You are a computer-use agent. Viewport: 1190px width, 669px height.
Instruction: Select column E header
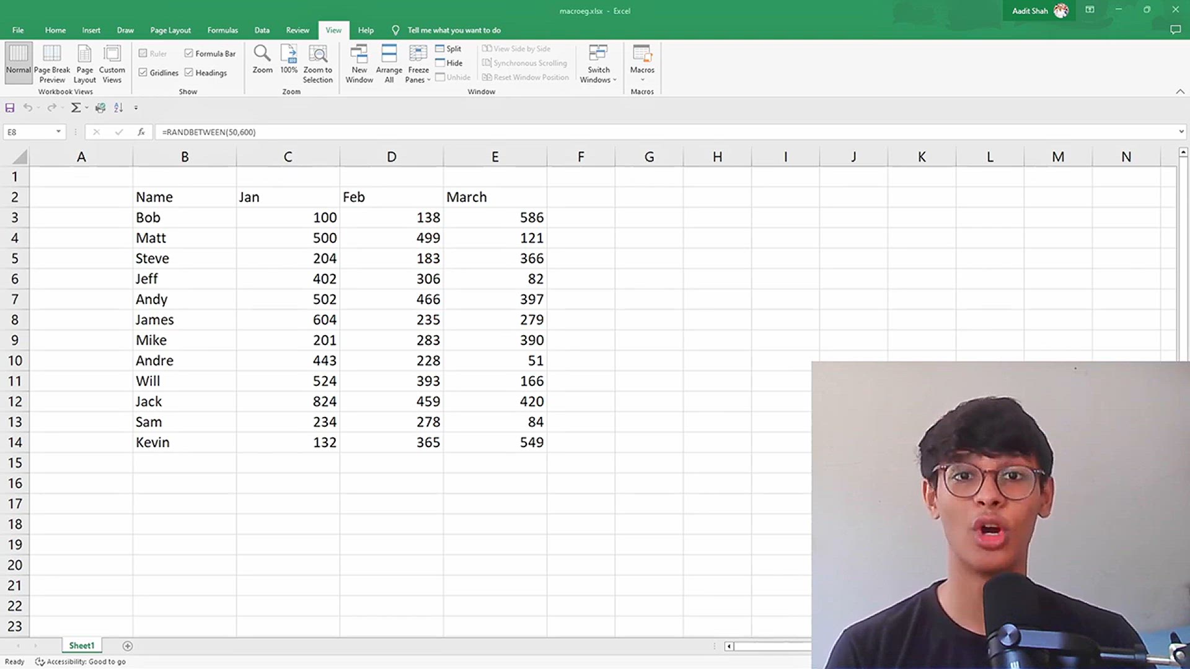(x=495, y=157)
